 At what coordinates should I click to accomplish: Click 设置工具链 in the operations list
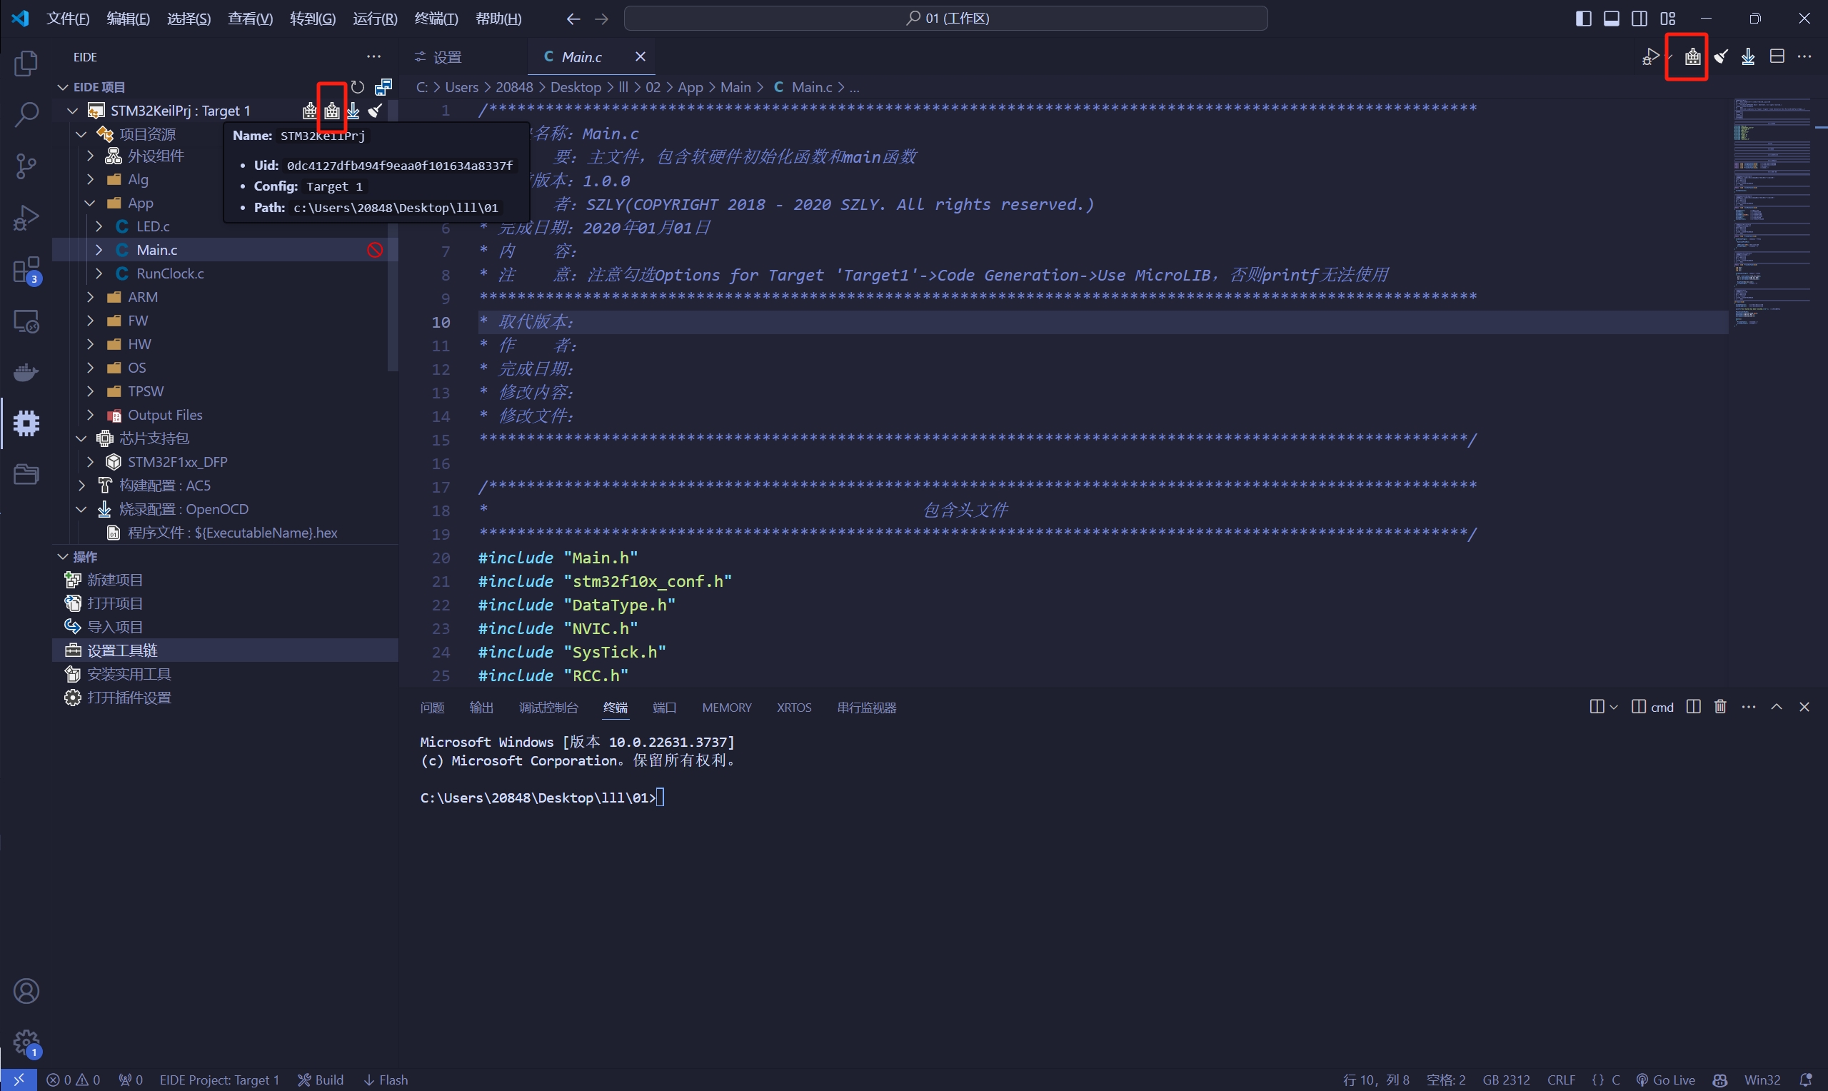click(122, 650)
